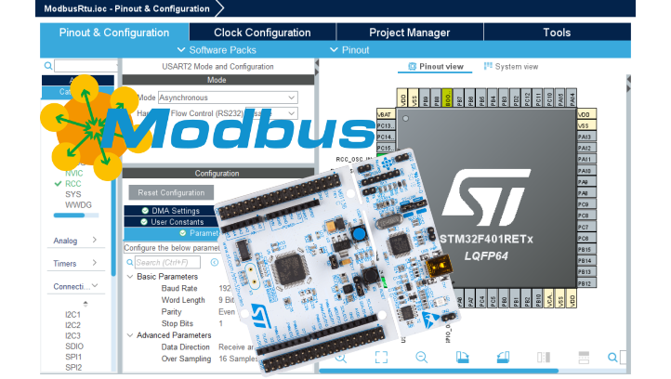Expand the Analog category
The width and height of the screenshot is (671, 379).
tap(75, 241)
